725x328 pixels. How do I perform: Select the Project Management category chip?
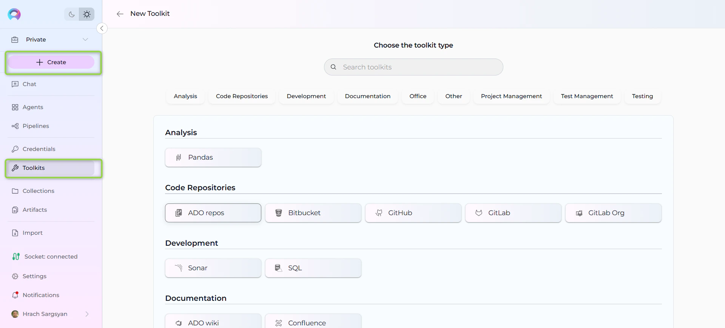512,96
